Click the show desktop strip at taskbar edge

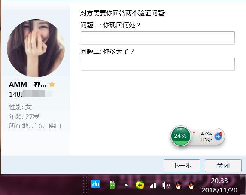[243, 185]
